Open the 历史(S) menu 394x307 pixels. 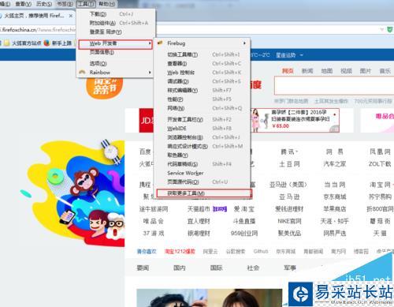pos(44,4)
